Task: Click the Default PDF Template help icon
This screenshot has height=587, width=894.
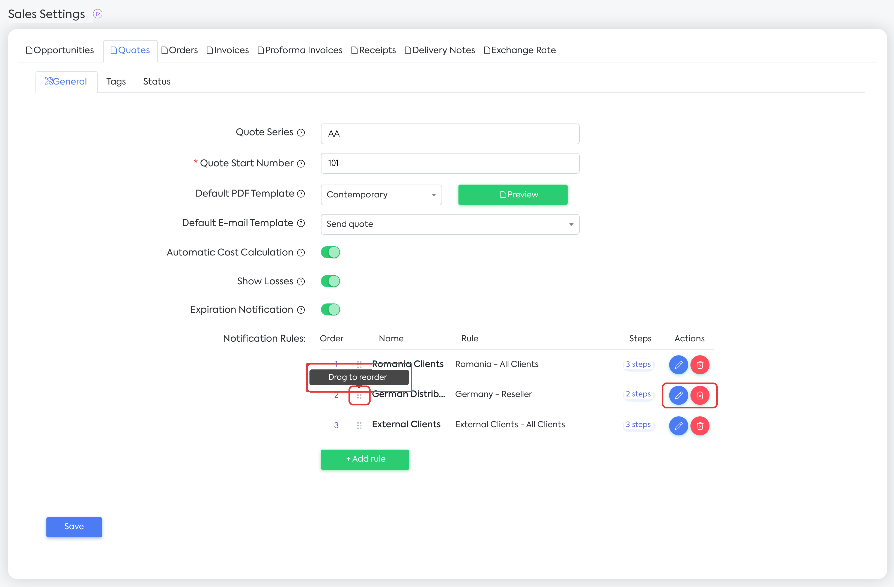Action: click(x=301, y=194)
